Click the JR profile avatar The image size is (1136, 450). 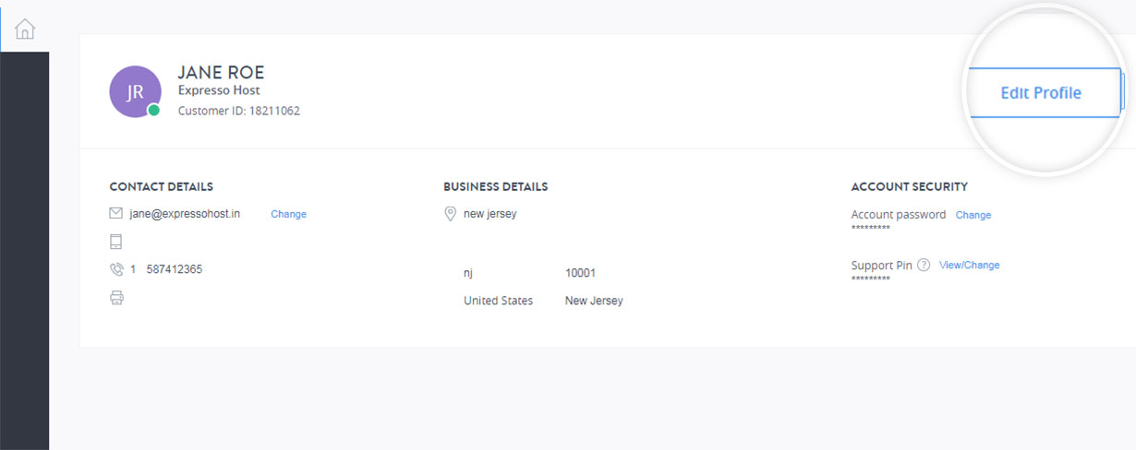coord(135,92)
